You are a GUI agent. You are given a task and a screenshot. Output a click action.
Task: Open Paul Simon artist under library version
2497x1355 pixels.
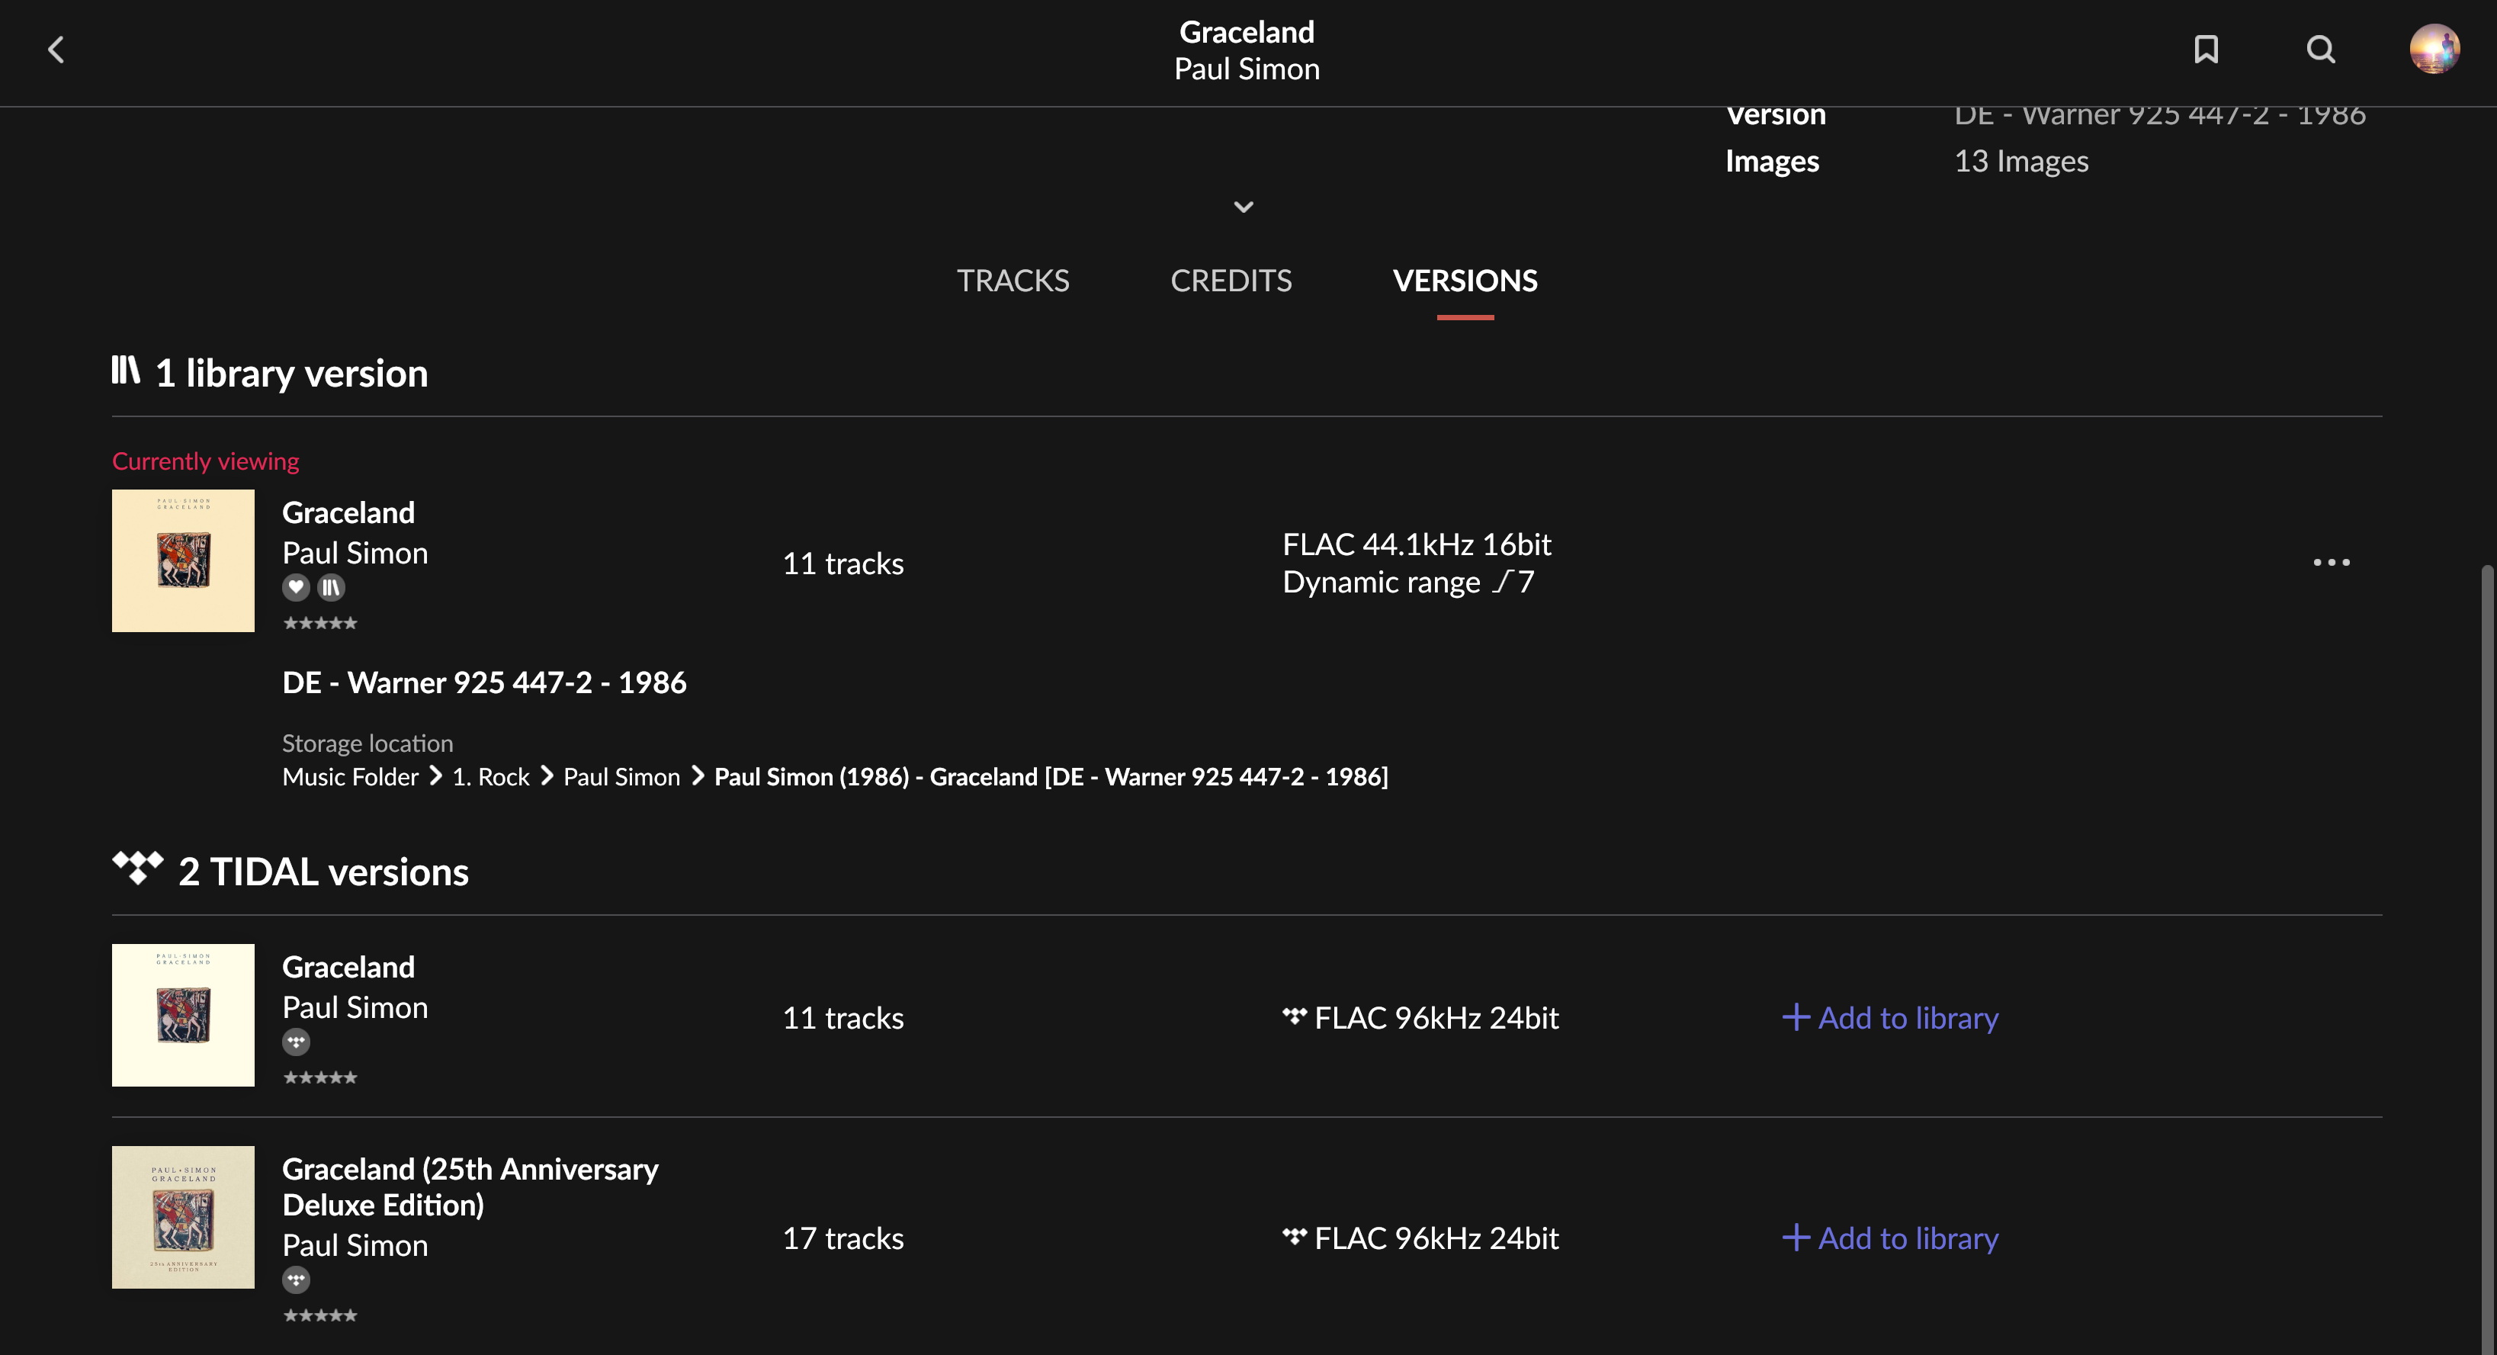pyautogui.click(x=355, y=553)
